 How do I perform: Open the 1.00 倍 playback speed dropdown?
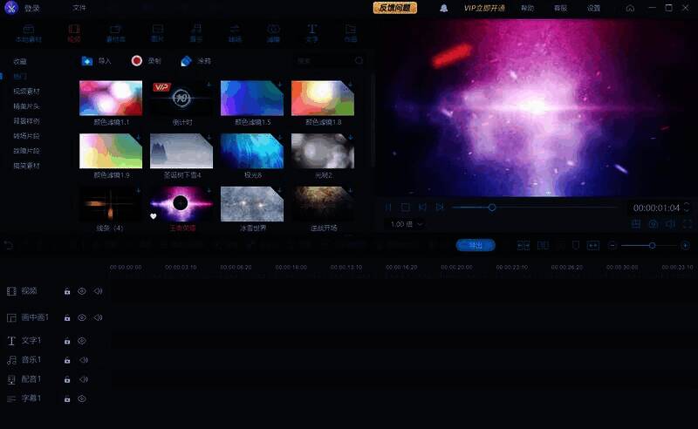[x=407, y=224]
